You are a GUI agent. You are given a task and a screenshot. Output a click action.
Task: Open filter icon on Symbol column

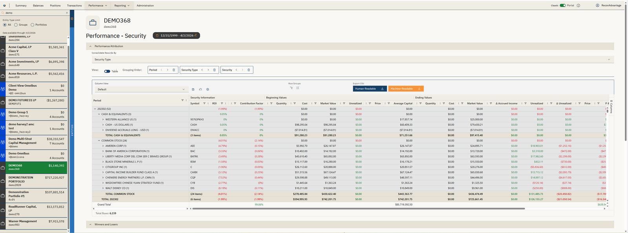[204, 104]
